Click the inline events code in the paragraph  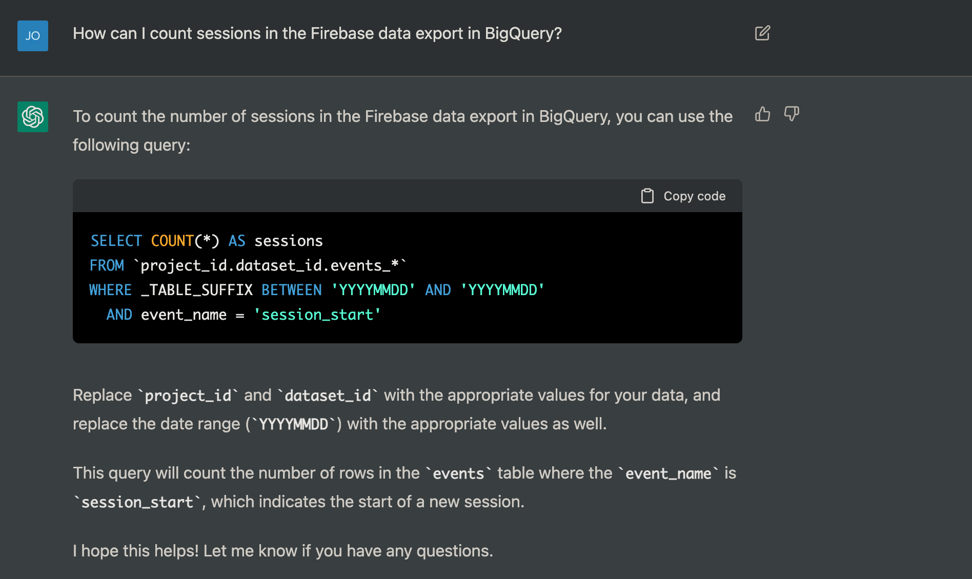tap(458, 473)
